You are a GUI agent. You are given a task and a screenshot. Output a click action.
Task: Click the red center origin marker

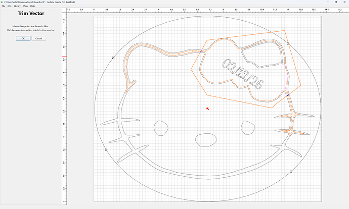208,109
